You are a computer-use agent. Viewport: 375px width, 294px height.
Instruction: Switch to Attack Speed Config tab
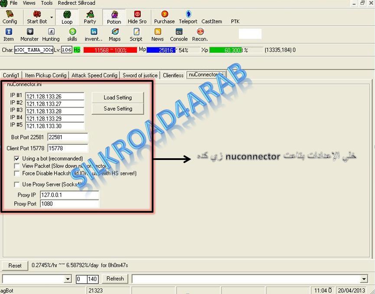point(95,75)
